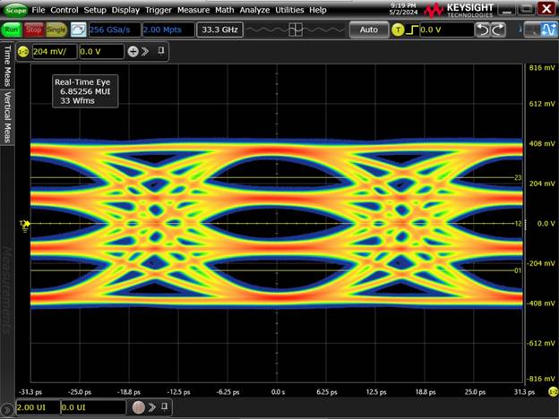Click the waveform memory position overview bar
The height and width of the screenshot is (419, 559).
pyautogui.click(x=296, y=30)
